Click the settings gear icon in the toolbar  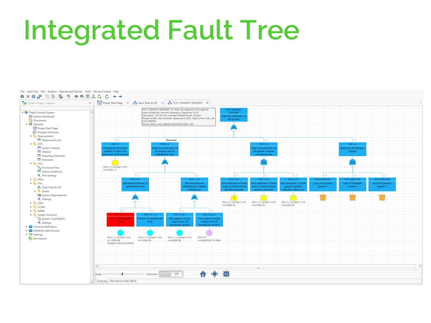tap(22, 97)
